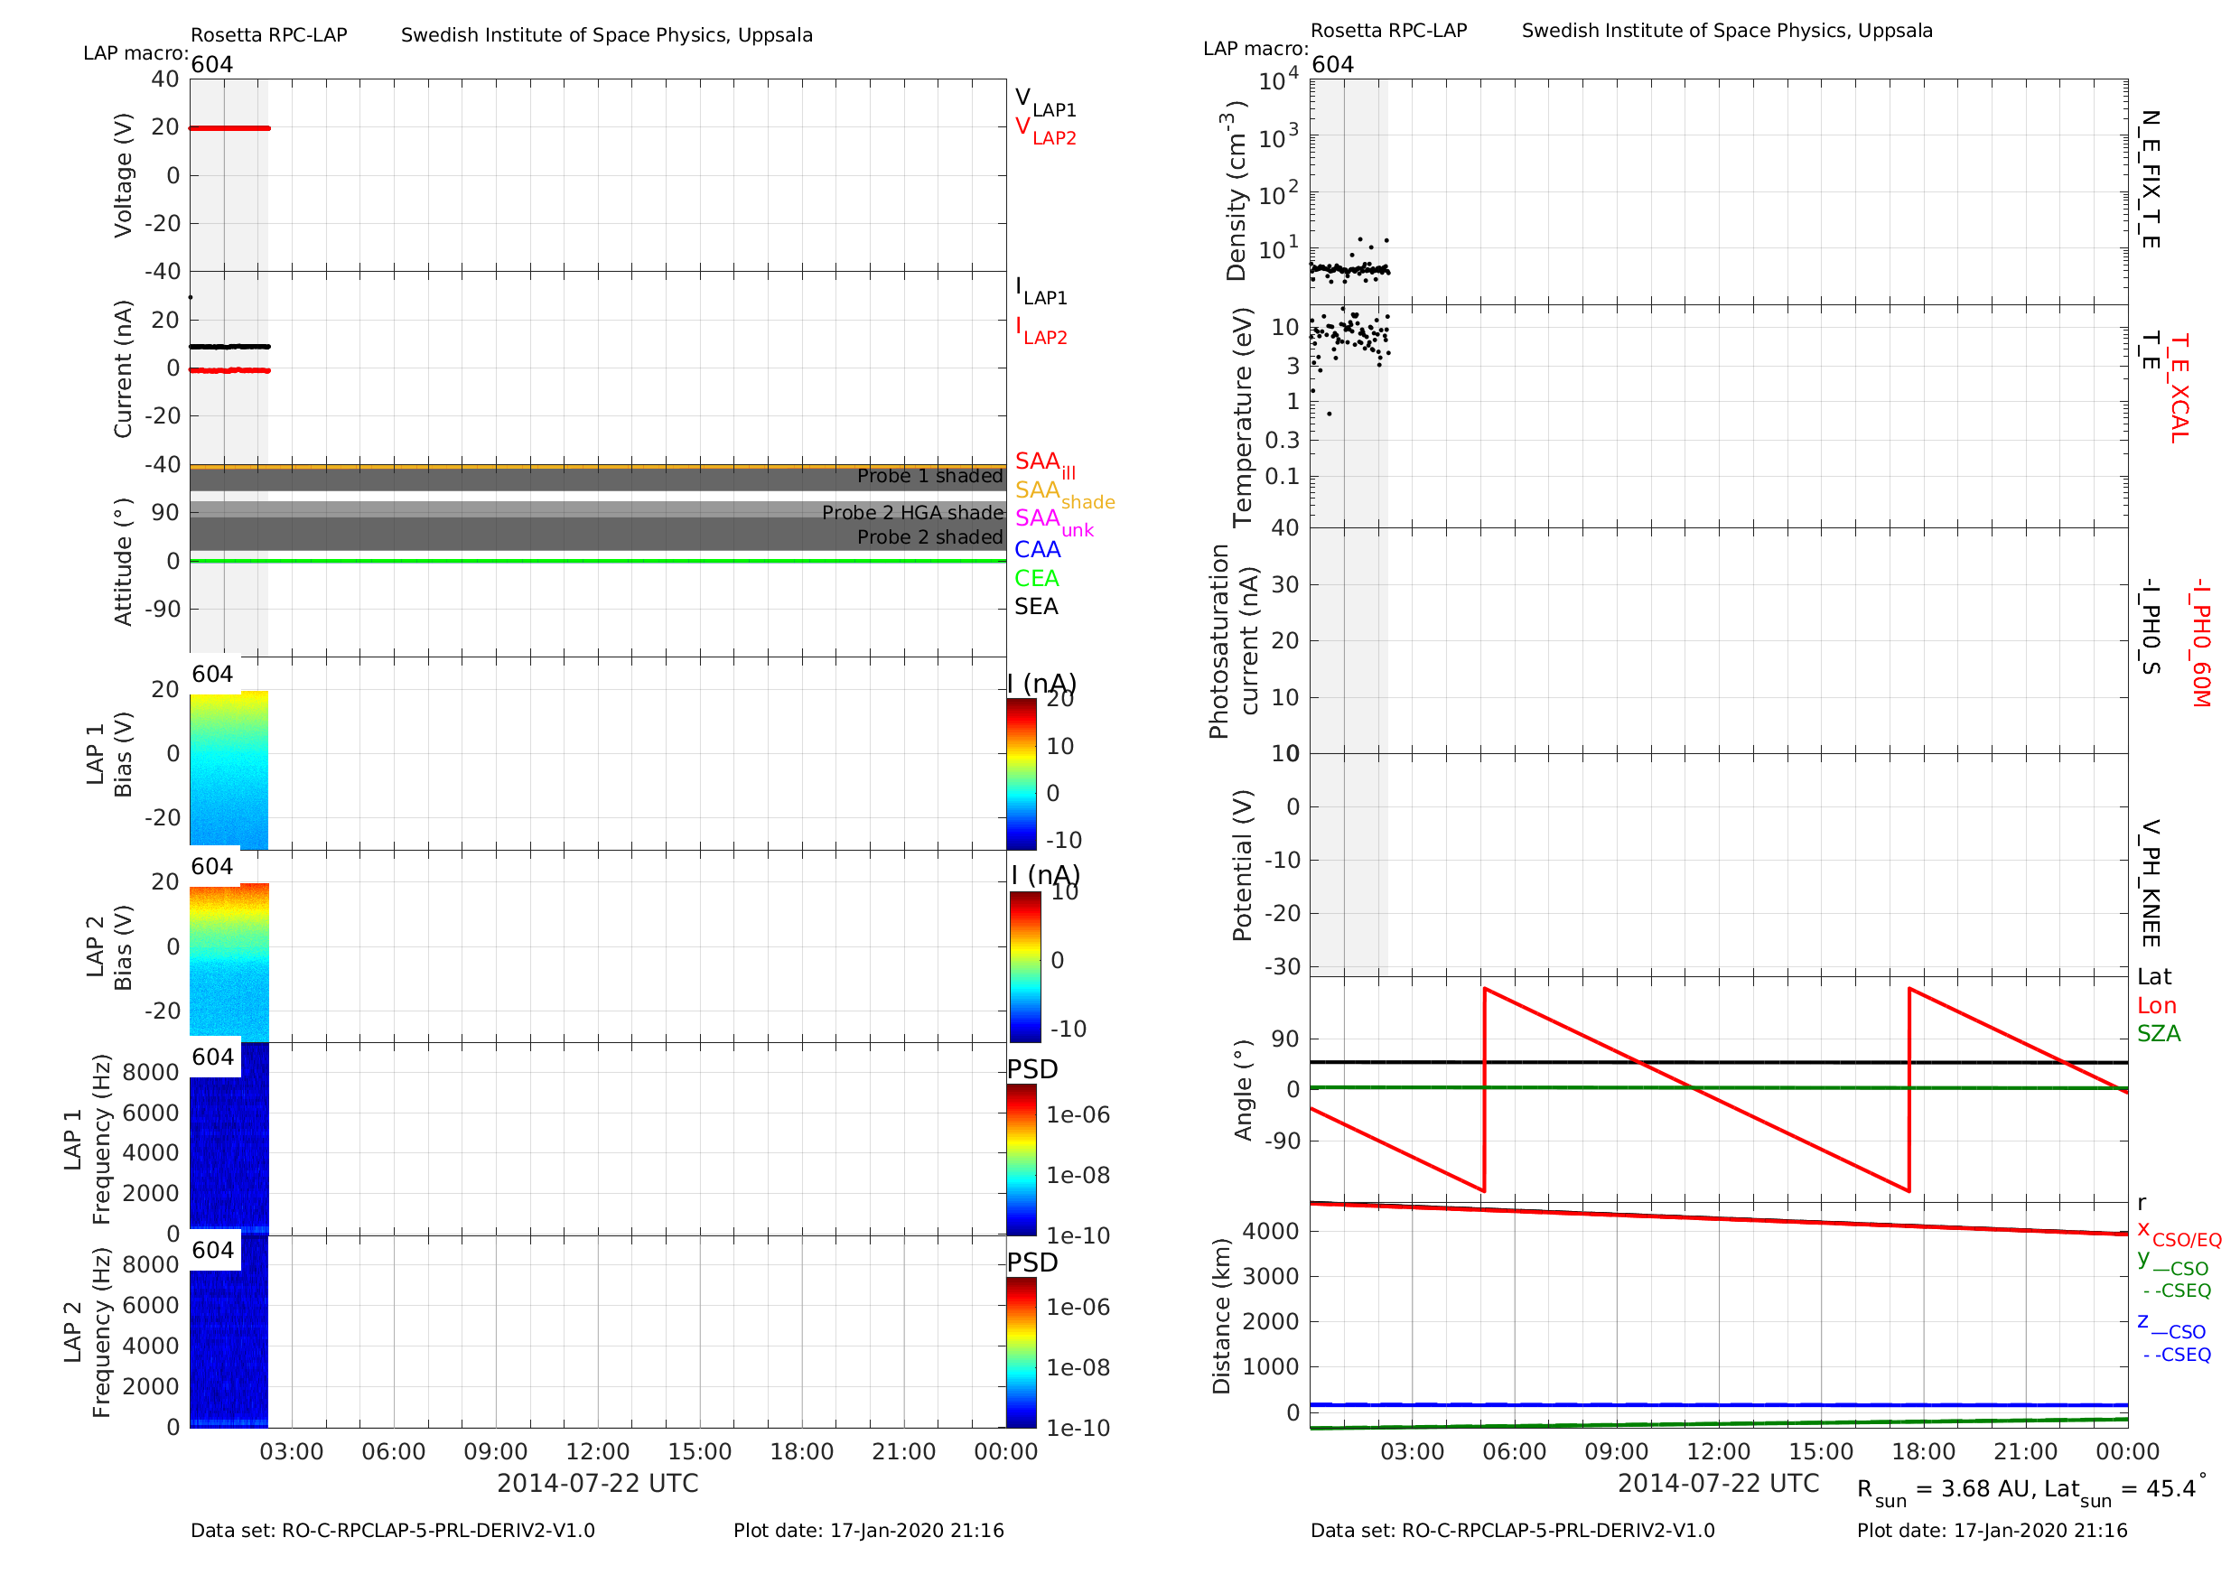This screenshot has width=2240, height=1584.
Task: Click the red x CSO/EQ legend entry
Action: tap(2179, 1234)
